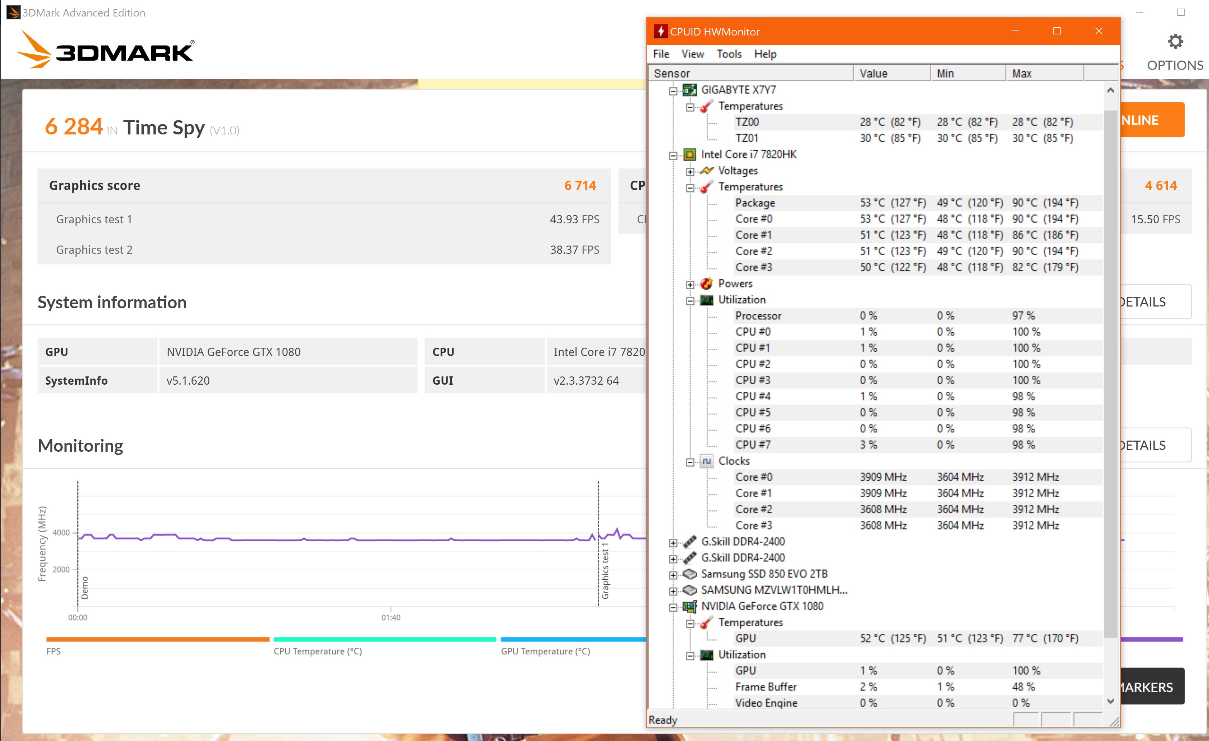The width and height of the screenshot is (1209, 741).
Task: Open the File menu in HWMonitor
Action: [661, 54]
